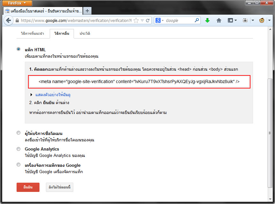The width and height of the screenshot is (275, 204).
Task: Click the camera screenshot toolbar icon
Action: tap(245, 20)
